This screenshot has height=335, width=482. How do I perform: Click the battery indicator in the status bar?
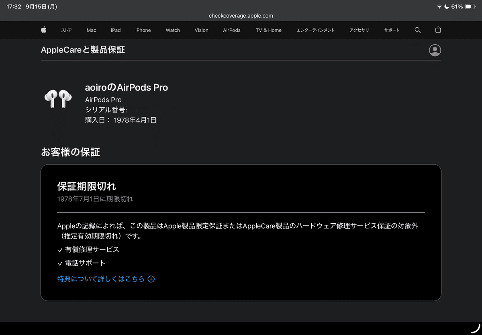pos(470,6)
